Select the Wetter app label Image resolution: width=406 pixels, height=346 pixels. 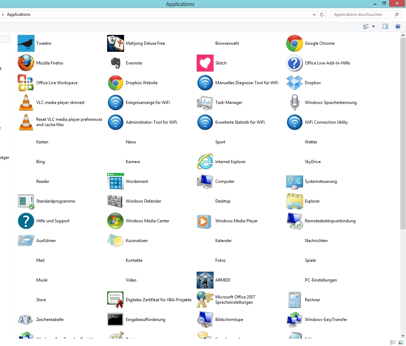tap(311, 142)
